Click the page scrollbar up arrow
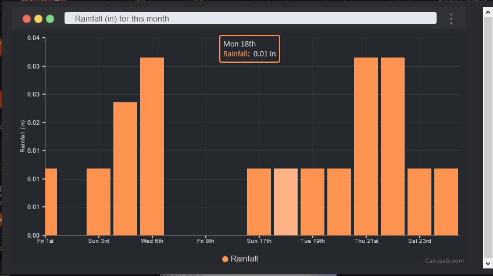The height and width of the screenshot is (276, 493). pos(488,12)
